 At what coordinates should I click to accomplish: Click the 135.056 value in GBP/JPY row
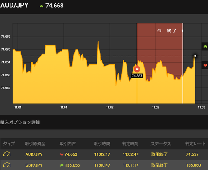coord(72,165)
